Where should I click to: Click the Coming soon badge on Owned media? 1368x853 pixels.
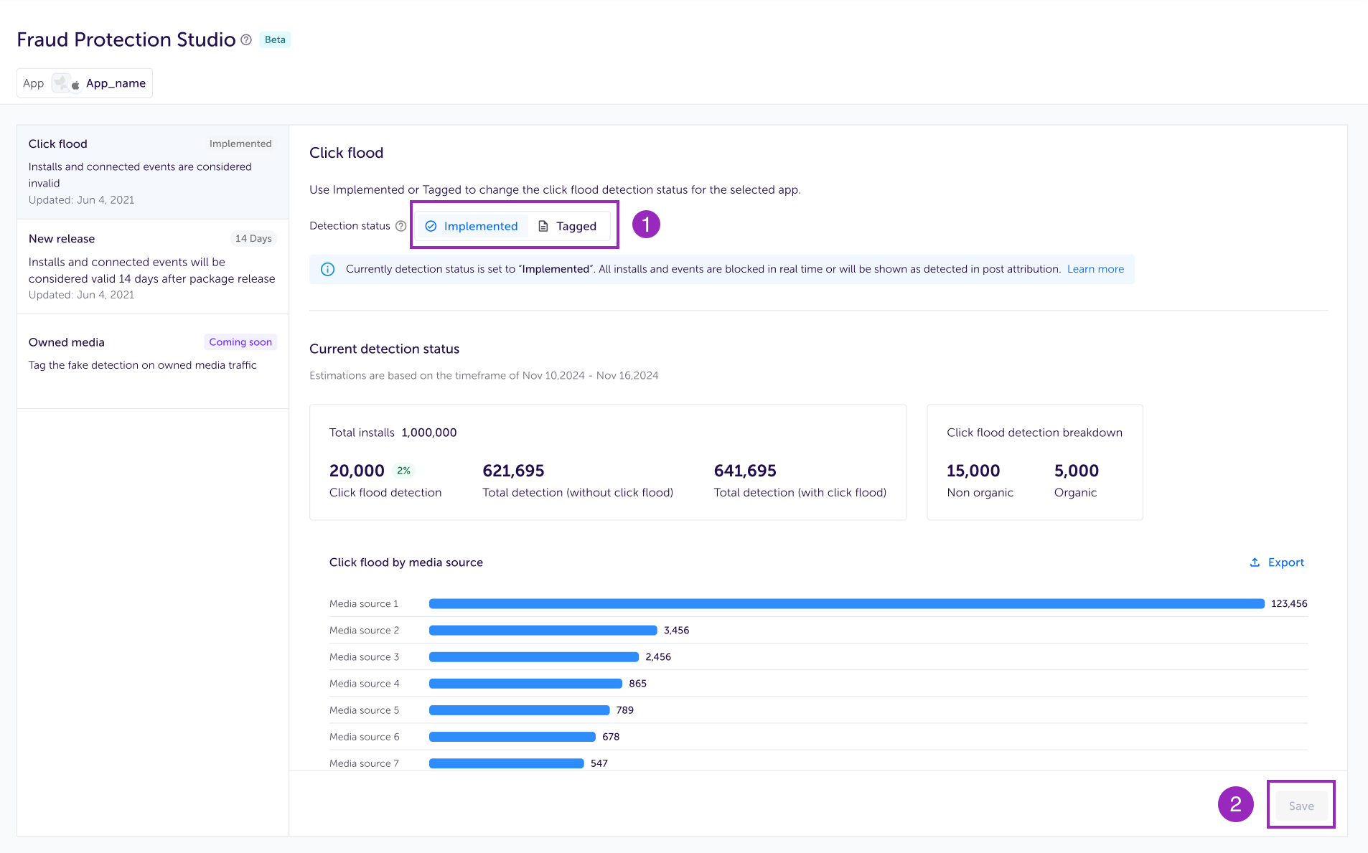pos(240,342)
